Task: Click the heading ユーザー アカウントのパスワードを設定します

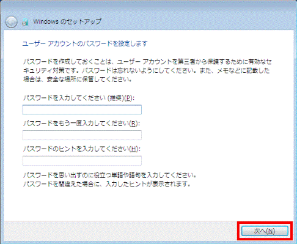Action: click(x=85, y=43)
